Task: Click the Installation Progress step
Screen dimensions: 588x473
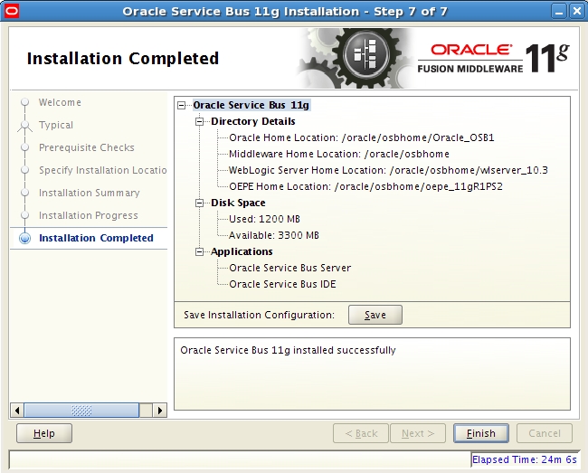Action: coord(89,215)
